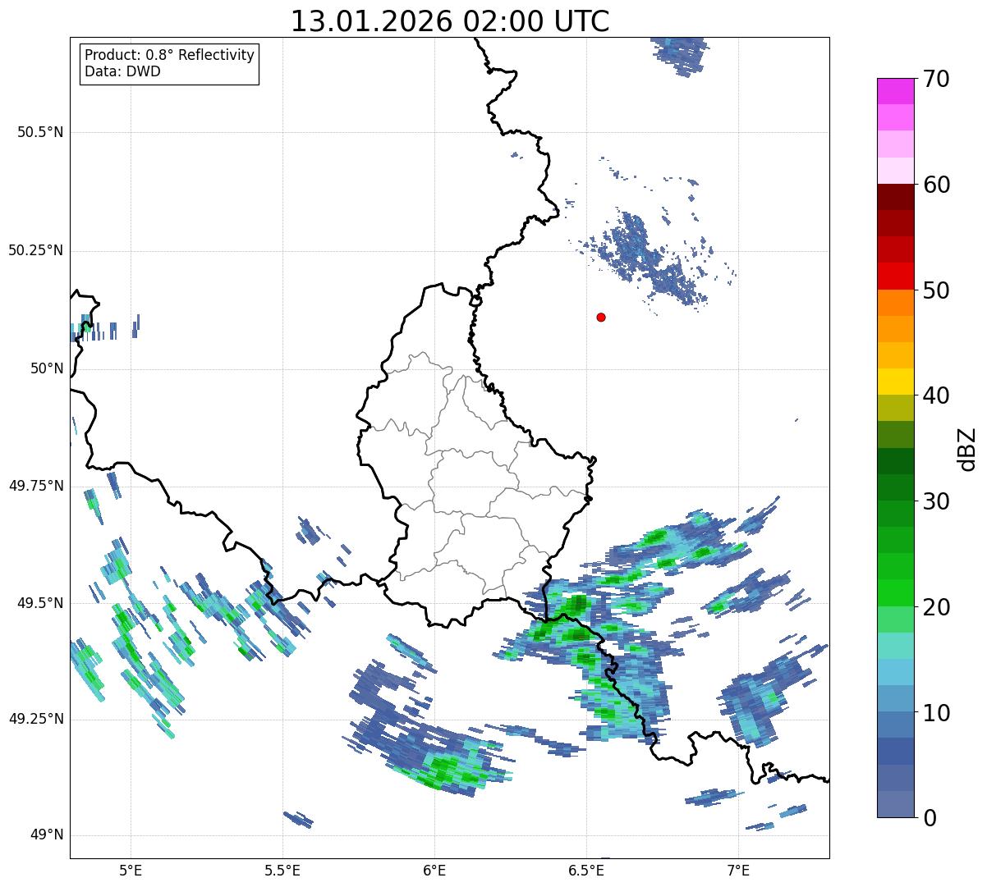Click the pale pink swatch just above the colorbar's 60 mark
987x887 pixels.
(x=895, y=171)
